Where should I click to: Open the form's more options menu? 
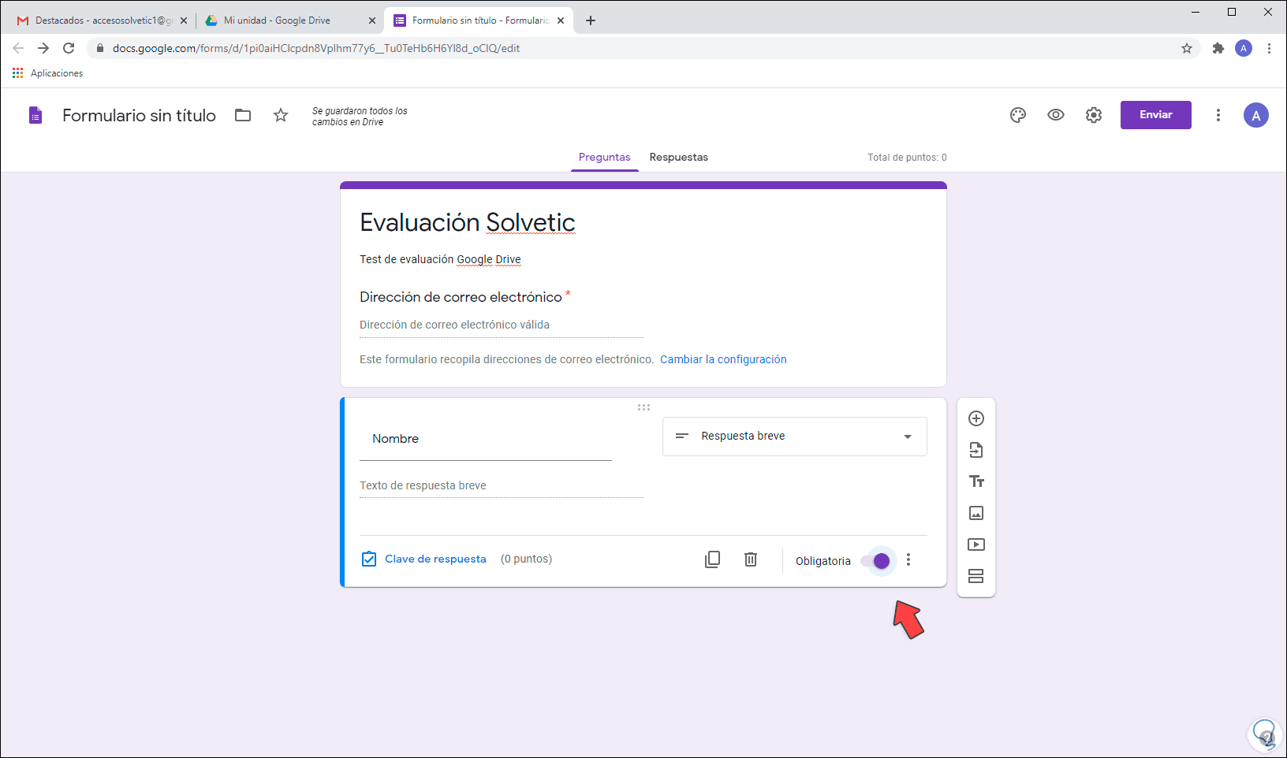[1218, 115]
